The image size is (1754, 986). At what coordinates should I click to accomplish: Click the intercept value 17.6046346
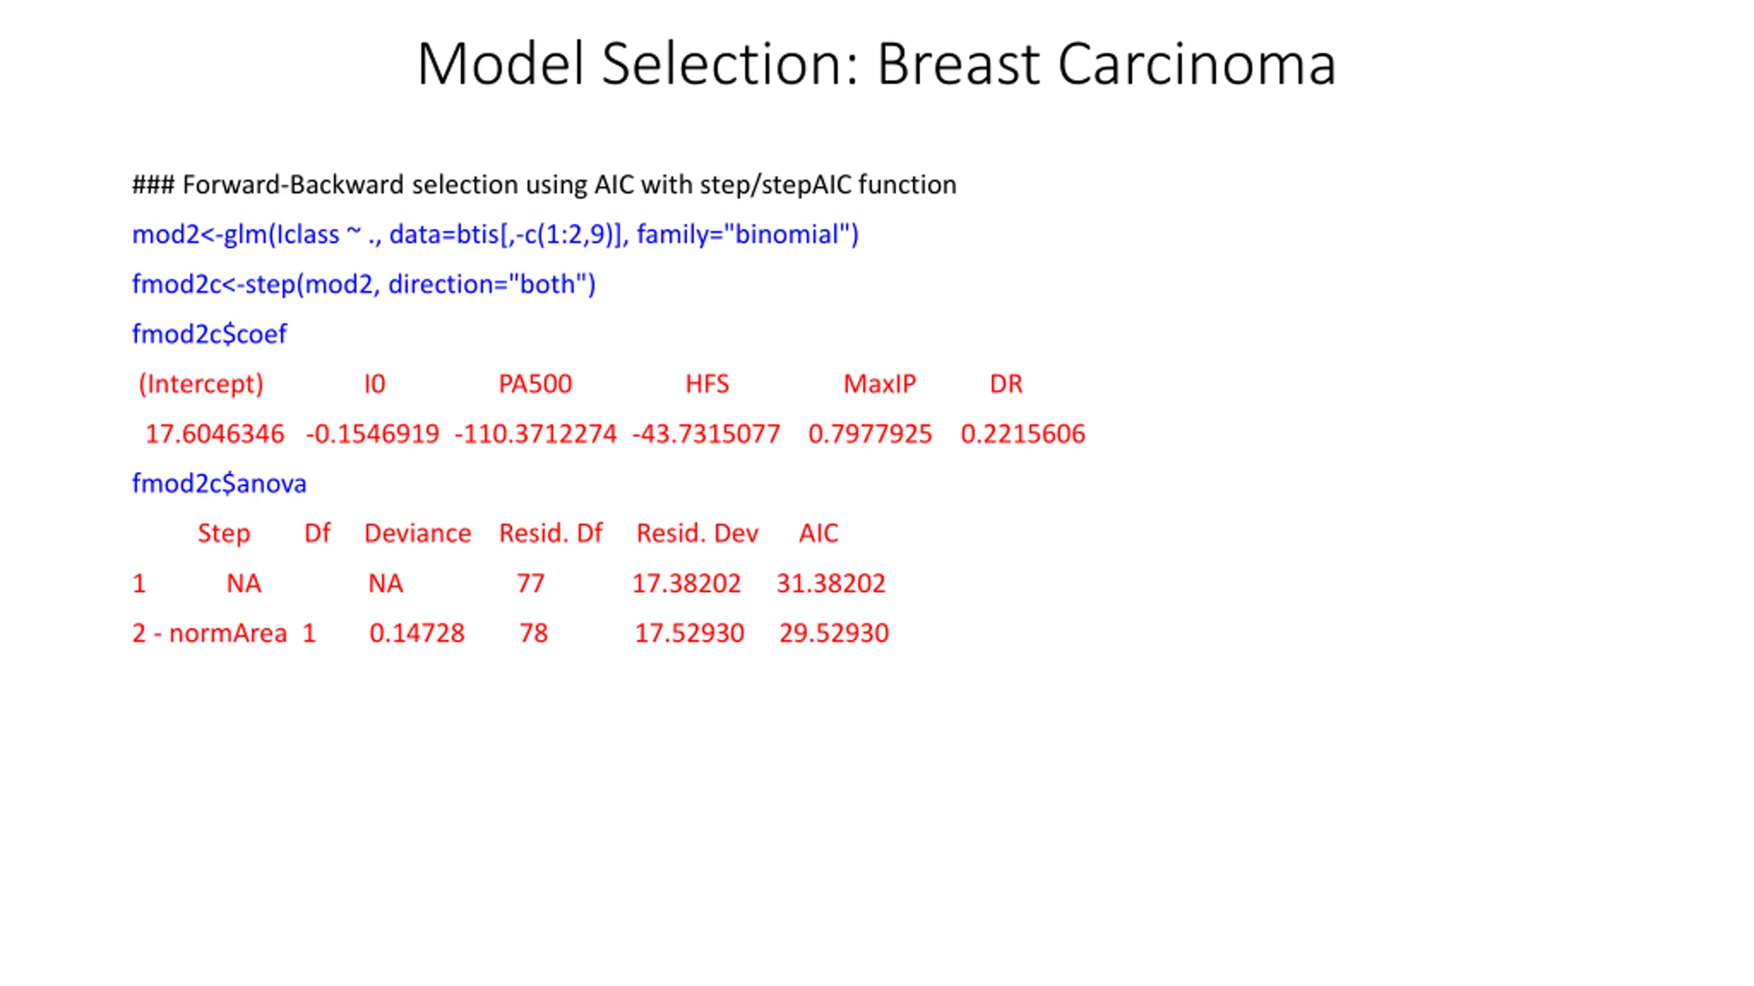click(214, 434)
